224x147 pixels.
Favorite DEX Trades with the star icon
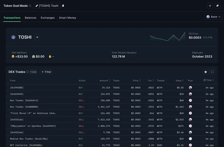(206, 72)
